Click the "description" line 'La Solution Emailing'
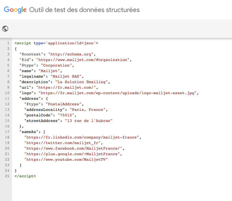 click(65, 82)
